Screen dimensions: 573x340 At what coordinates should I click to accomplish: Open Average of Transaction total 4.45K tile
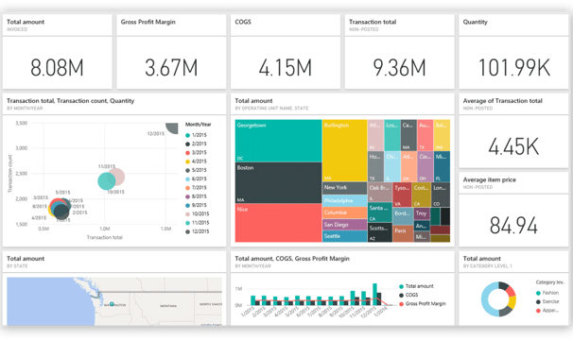tap(513, 130)
